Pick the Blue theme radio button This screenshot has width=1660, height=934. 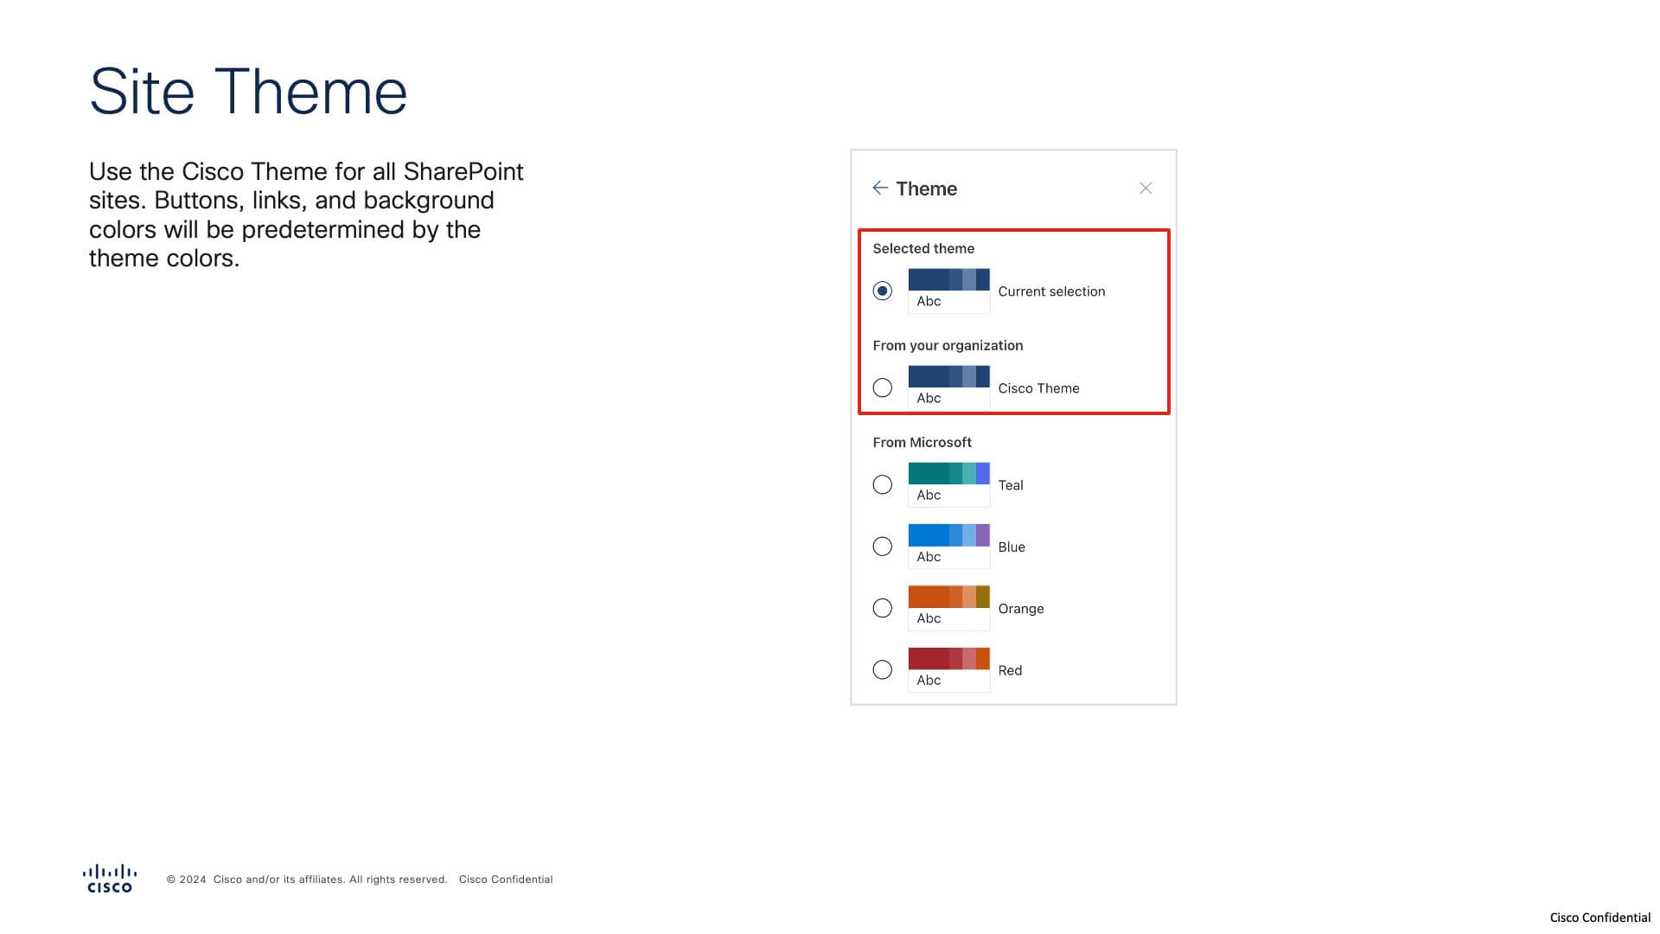[x=882, y=547]
